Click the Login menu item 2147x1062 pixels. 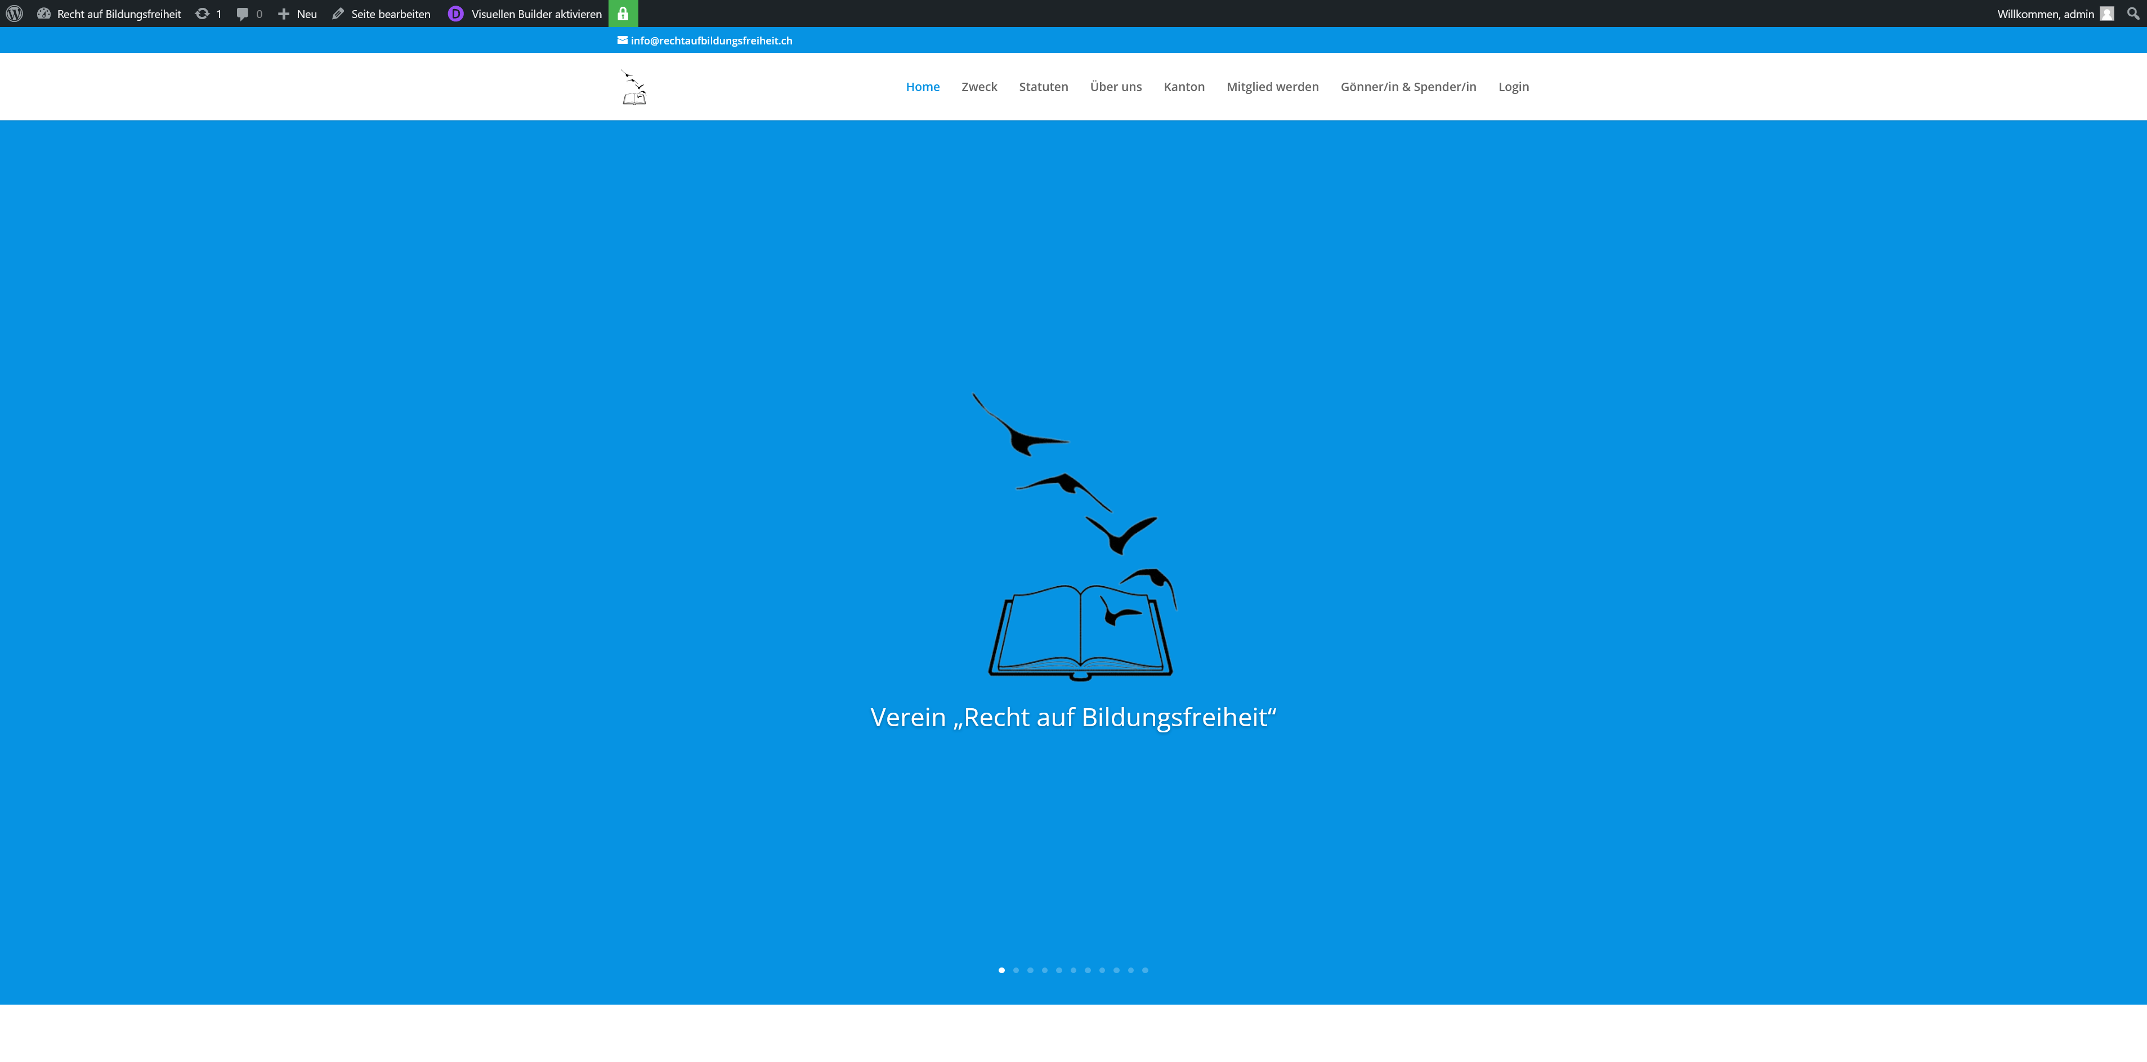pyautogui.click(x=1513, y=87)
